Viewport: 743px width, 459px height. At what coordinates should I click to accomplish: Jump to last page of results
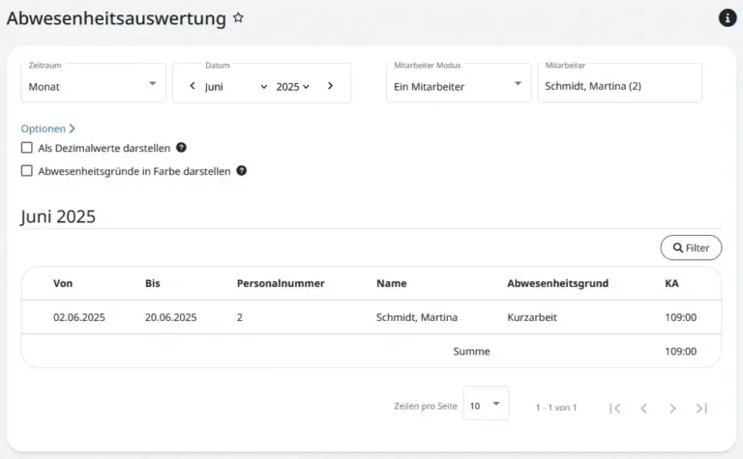click(x=701, y=408)
